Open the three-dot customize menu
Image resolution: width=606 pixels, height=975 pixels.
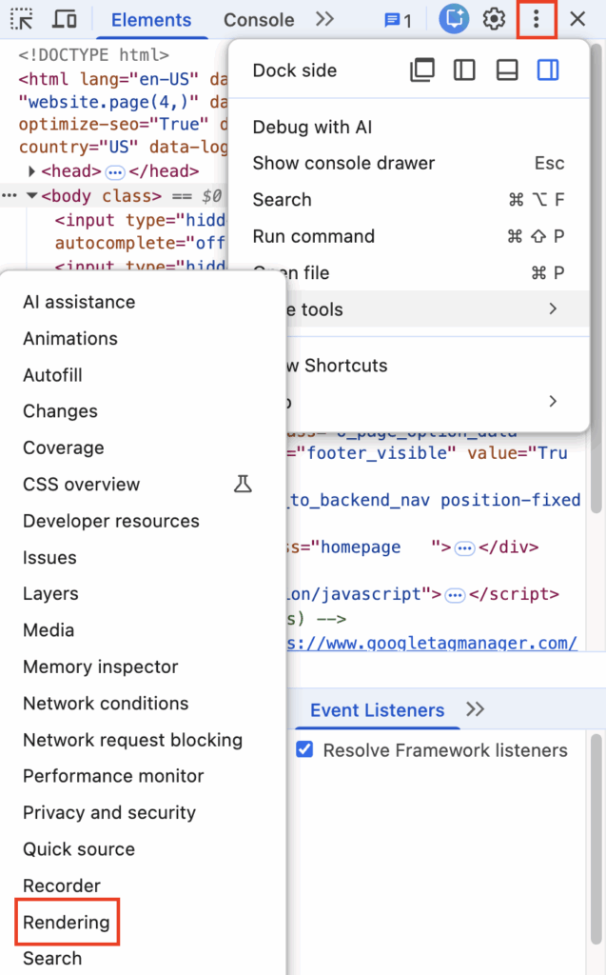[536, 19]
